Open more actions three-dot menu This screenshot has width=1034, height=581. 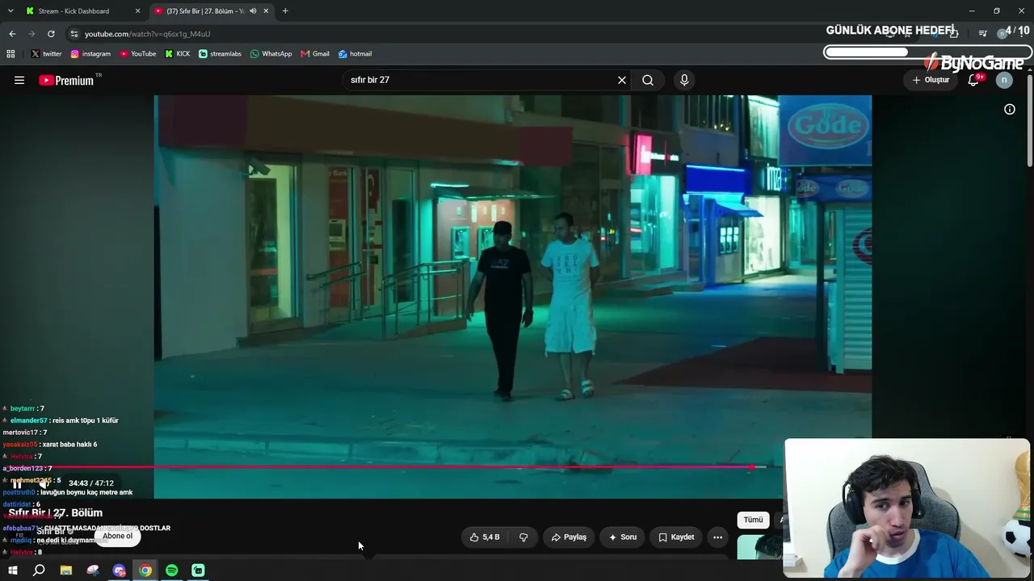(717, 537)
